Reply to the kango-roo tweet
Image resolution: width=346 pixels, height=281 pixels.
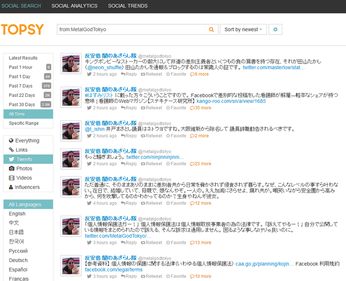click(129, 108)
